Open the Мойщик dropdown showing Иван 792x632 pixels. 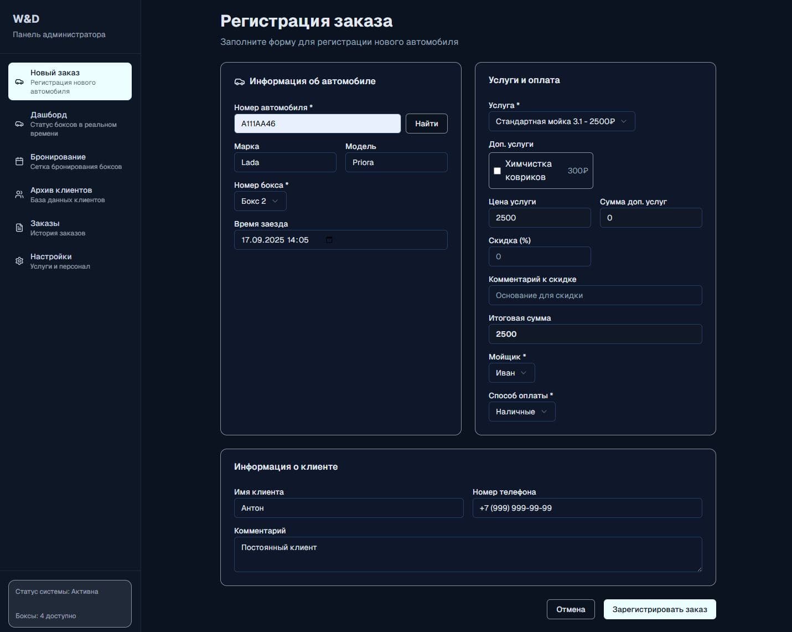pos(511,373)
